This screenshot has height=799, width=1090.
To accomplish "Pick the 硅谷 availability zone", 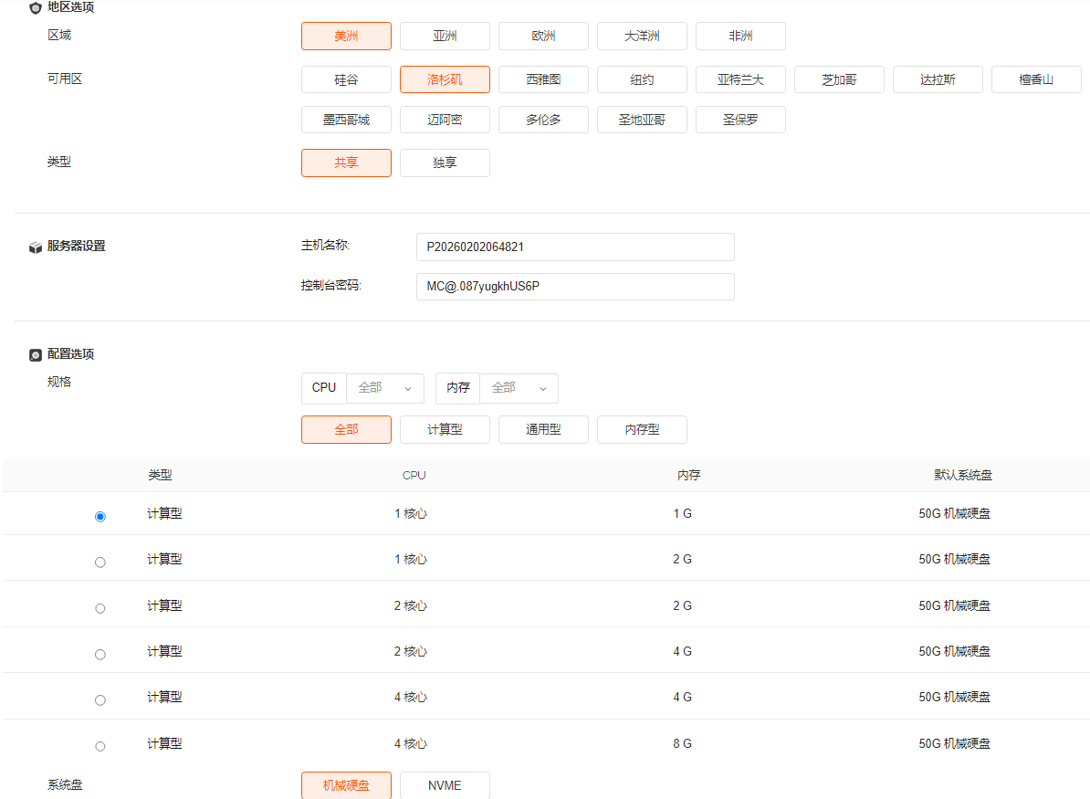I will (346, 80).
